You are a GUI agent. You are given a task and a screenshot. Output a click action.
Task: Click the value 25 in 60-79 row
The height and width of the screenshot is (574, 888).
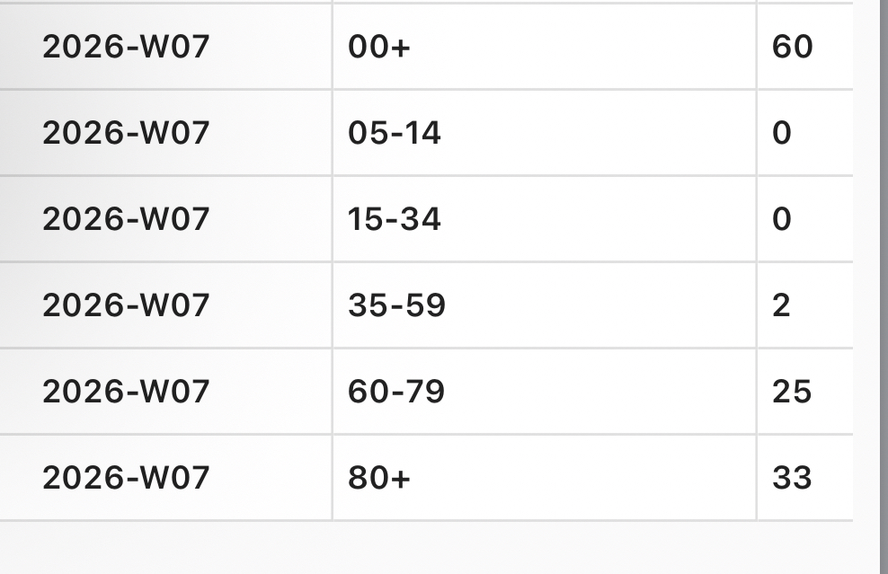click(x=792, y=392)
